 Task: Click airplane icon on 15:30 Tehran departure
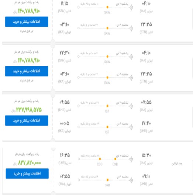point(131,159)
